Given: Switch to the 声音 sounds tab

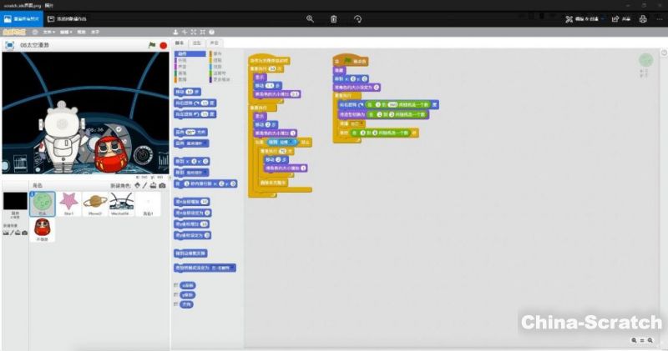Looking at the screenshot, I should [214, 43].
